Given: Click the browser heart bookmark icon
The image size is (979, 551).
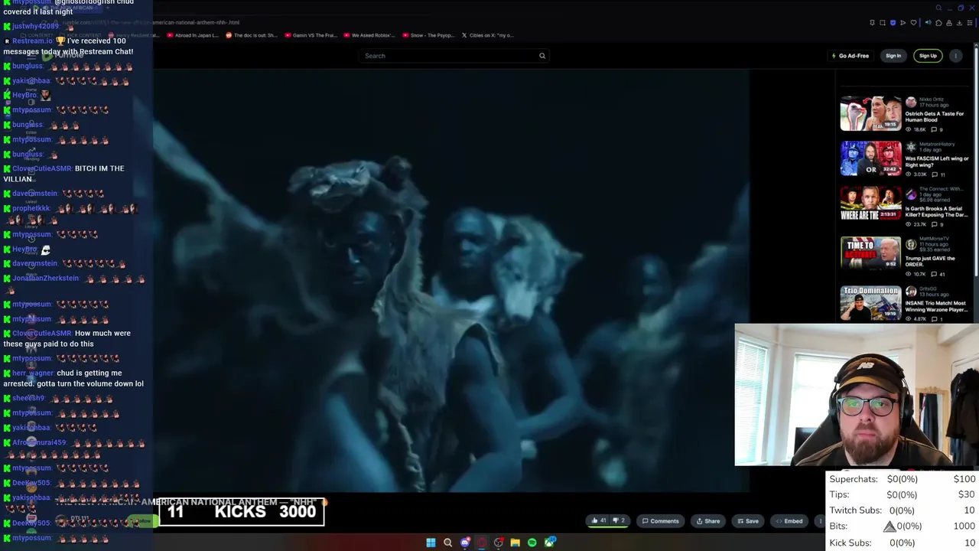Looking at the screenshot, I should click(x=913, y=22).
